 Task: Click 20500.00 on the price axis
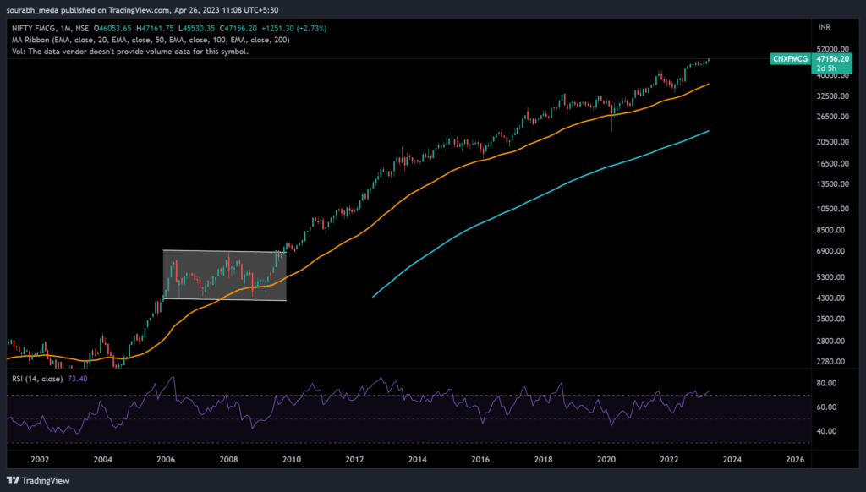833,142
